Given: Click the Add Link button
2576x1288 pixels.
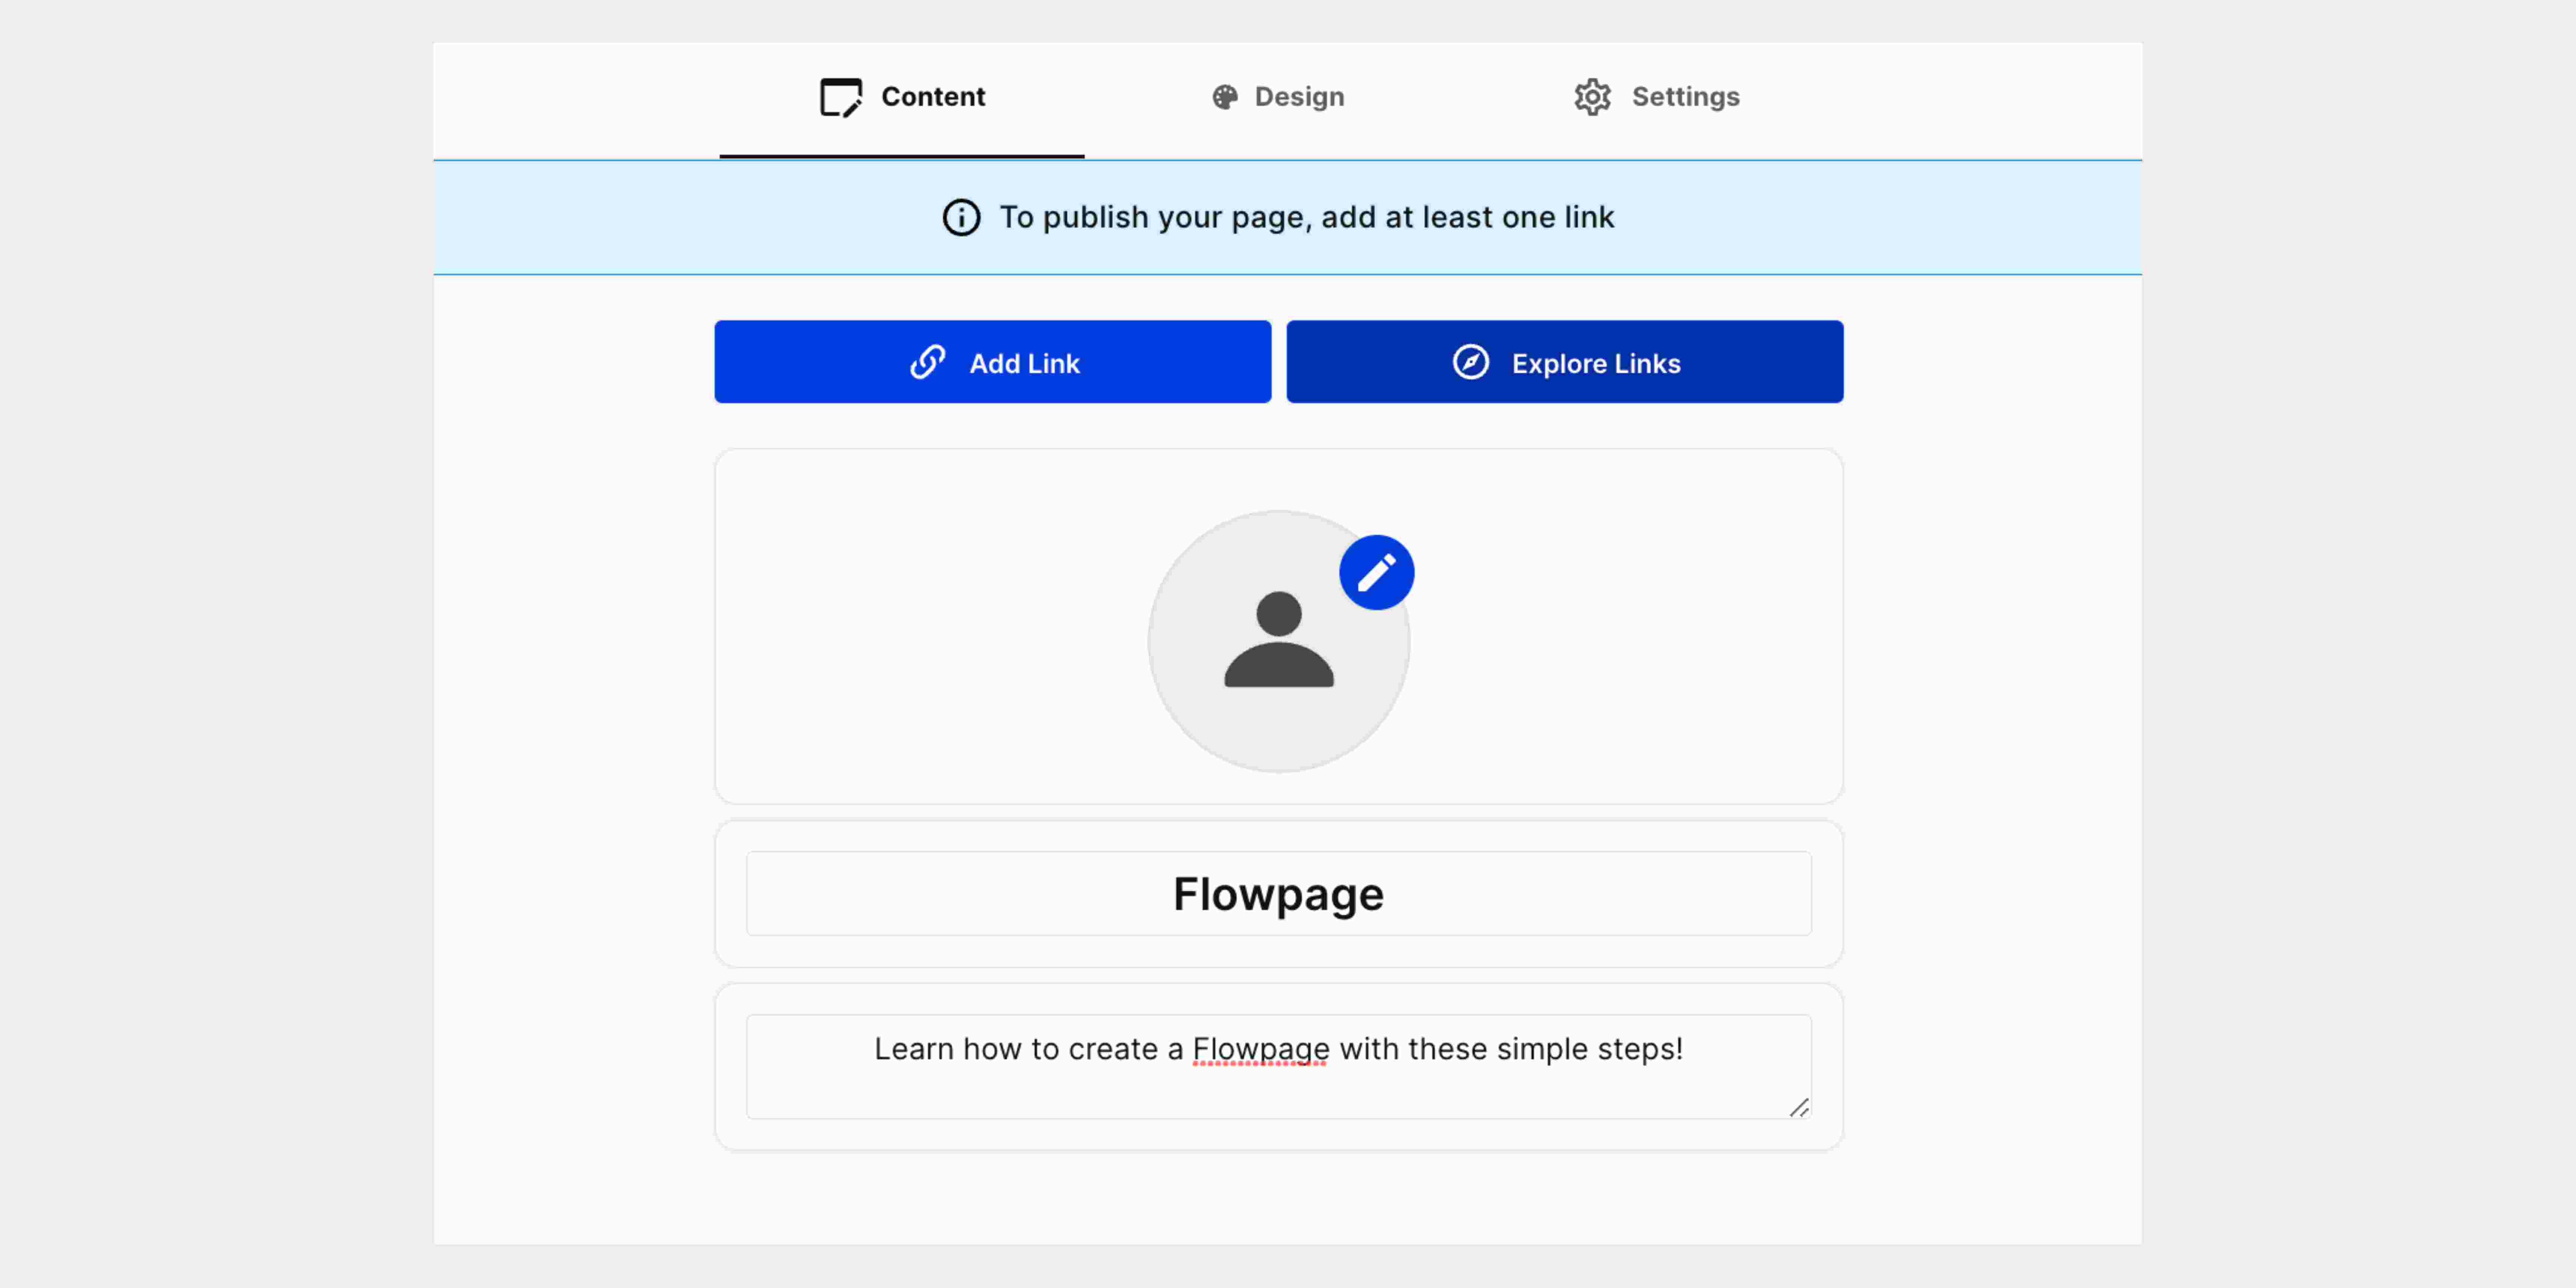Looking at the screenshot, I should [992, 361].
